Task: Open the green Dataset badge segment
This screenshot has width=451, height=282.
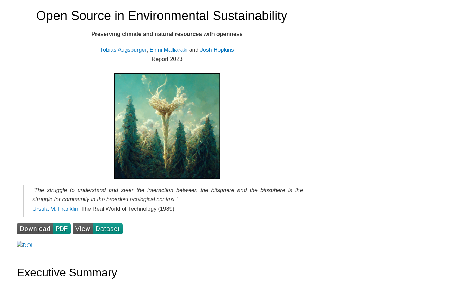Action: point(107,229)
